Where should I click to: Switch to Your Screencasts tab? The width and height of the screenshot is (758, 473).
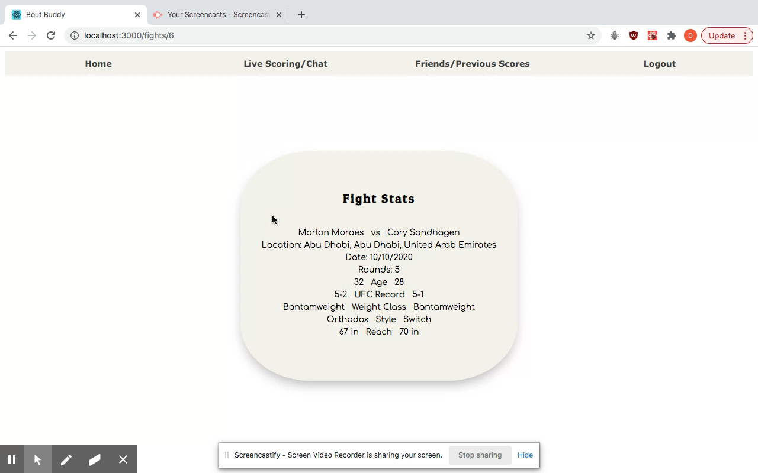[218, 15]
